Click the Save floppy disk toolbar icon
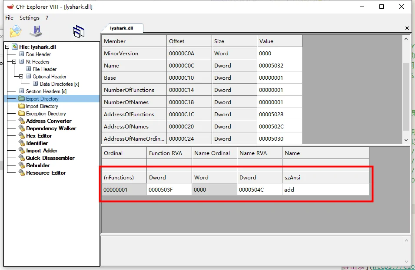The image size is (415, 270). pyautogui.click(x=36, y=31)
